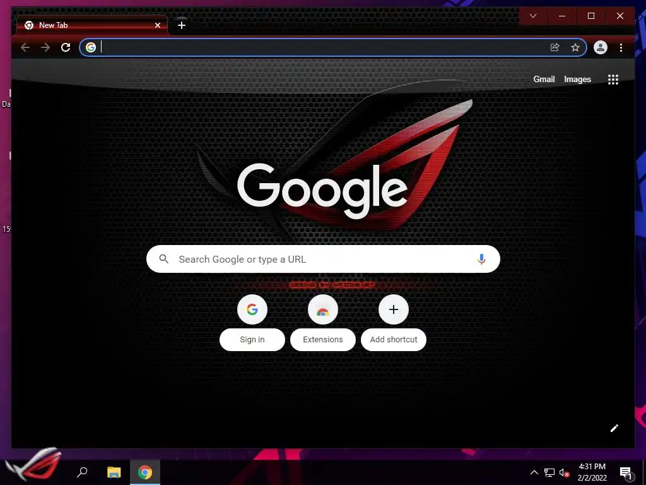This screenshot has height=485, width=646.
Task: Reload the page
Action: click(66, 47)
